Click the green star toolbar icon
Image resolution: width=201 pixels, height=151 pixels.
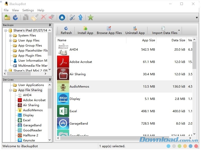[90, 17]
